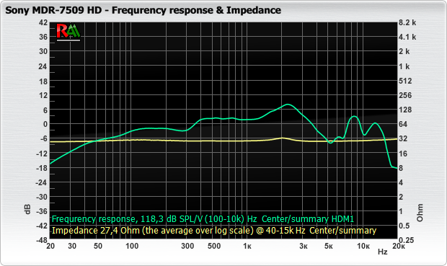Click the green curve peak near 8 kHz
447x266 pixels.
(354, 116)
